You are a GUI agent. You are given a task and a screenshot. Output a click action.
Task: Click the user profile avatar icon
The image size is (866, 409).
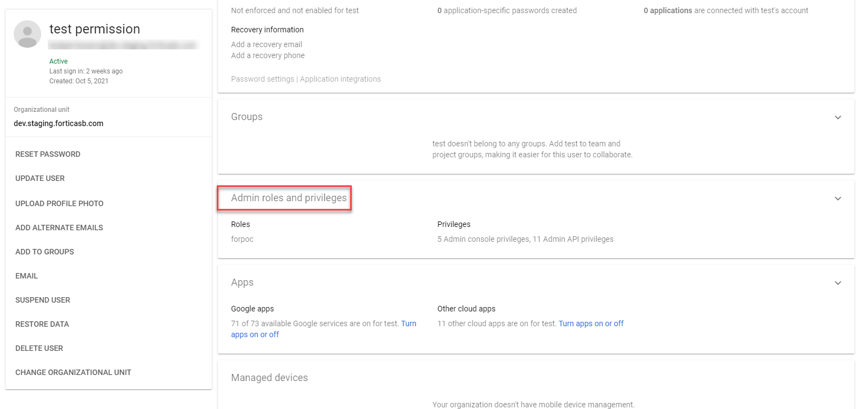[x=27, y=33]
